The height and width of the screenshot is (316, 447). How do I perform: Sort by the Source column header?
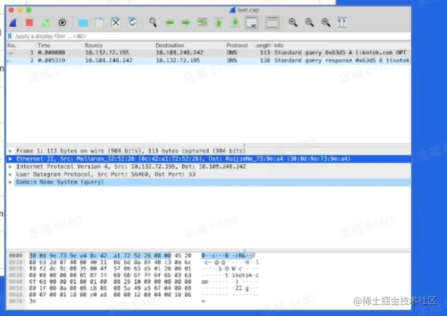pos(93,45)
